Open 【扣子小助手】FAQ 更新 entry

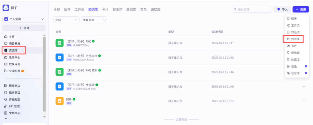click(82, 71)
